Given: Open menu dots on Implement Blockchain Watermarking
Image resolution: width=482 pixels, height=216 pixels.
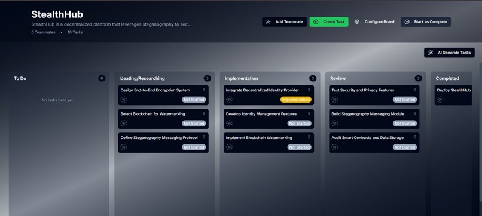Looking at the screenshot, I should 309,137.
